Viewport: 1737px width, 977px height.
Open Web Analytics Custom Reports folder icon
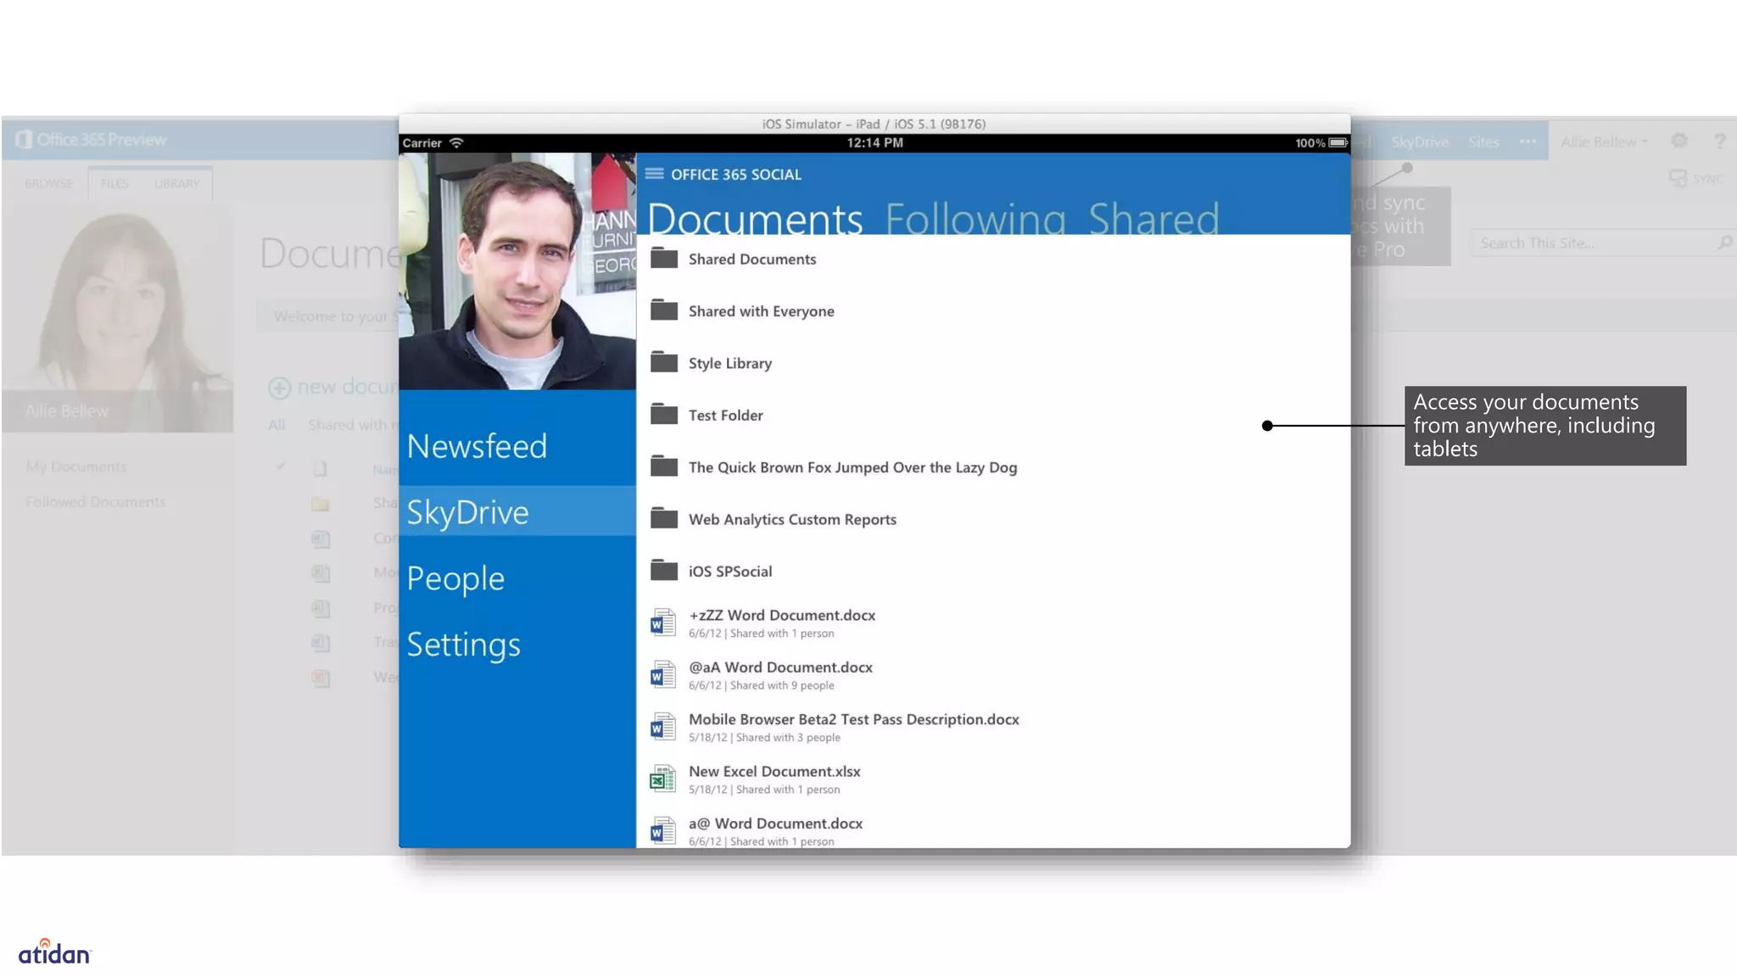click(x=664, y=517)
